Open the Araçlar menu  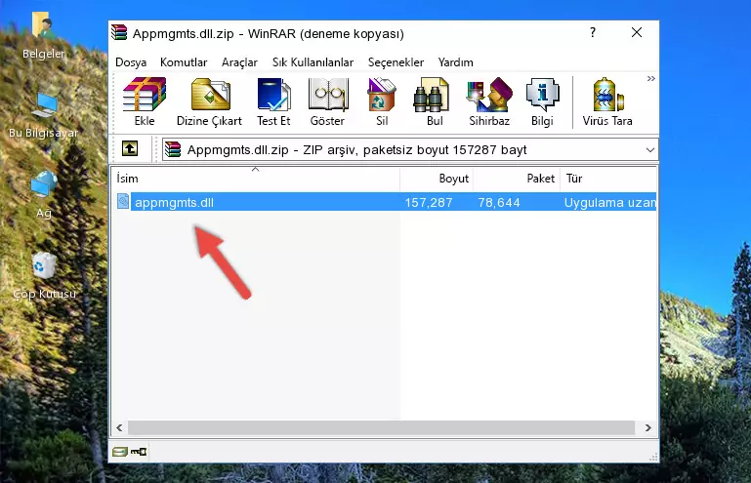pyautogui.click(x=239, y=62)
